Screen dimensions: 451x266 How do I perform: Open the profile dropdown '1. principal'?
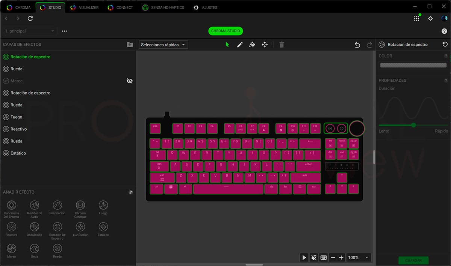[30, 31]
